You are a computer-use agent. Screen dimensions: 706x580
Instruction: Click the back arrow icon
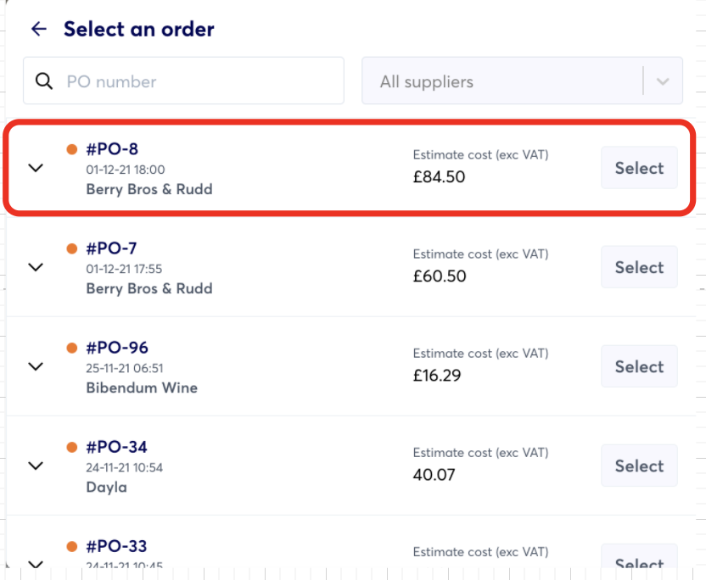click(x=38, y=29)
